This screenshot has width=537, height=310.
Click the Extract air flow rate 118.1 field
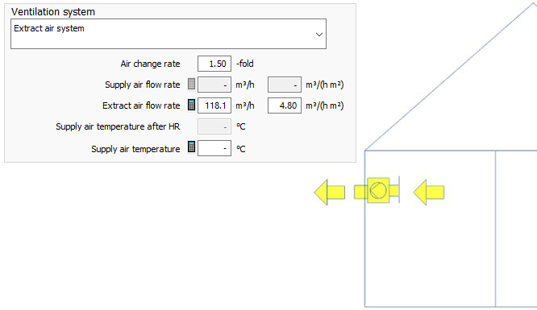pos(214,105)
